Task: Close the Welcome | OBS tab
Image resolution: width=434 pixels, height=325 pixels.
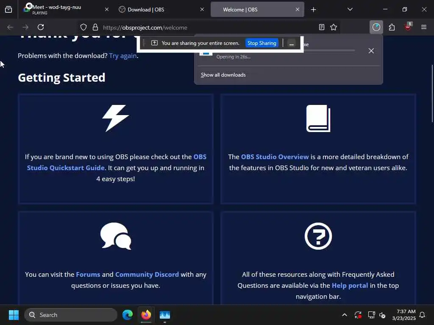Action: point(297,10)
